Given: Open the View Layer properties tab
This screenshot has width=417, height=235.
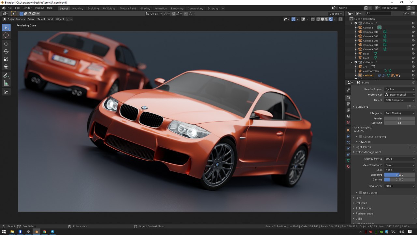Looking at the screenshot, I should [348, 110].
